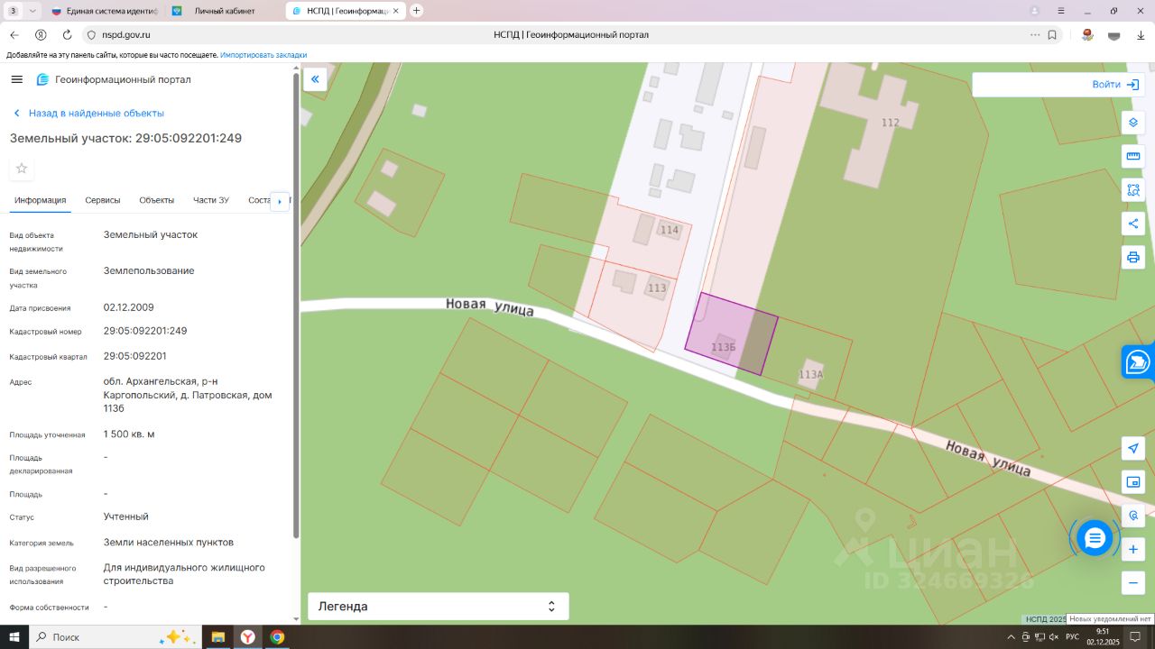Print the map using printer icon
Image resolution: width=1155 pixels, height=649 pixels.
coord(1133,257)
